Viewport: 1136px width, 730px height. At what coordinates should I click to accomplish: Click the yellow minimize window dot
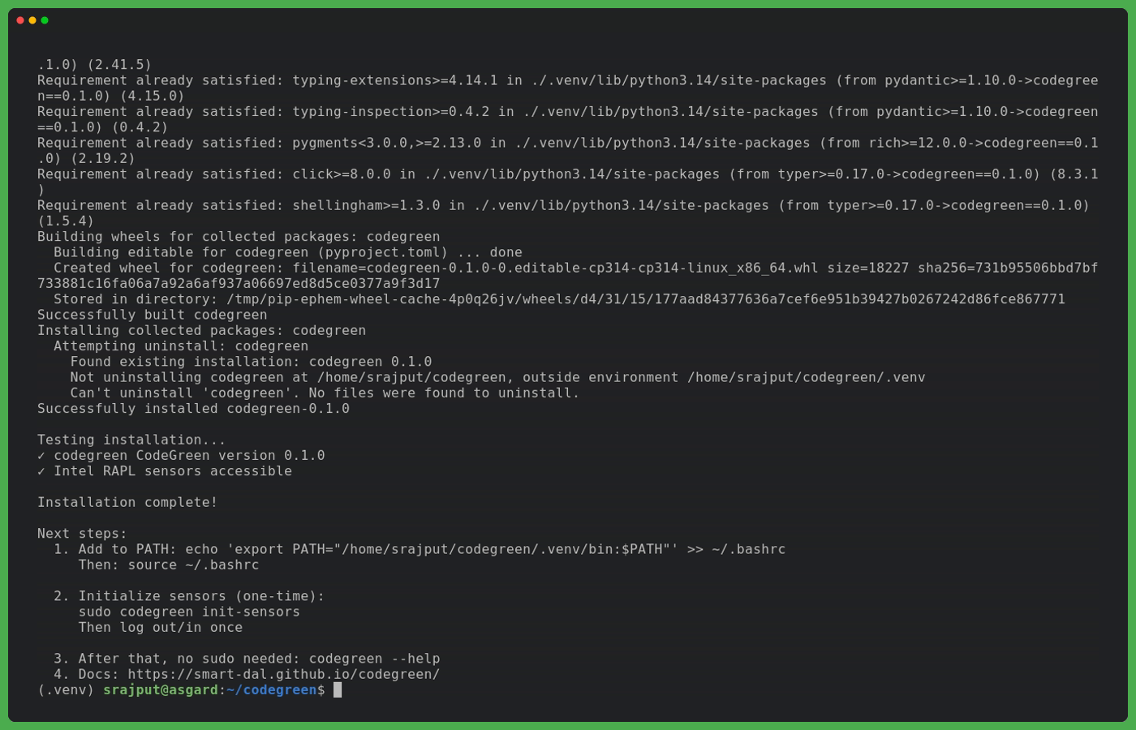tap(32, 20)
